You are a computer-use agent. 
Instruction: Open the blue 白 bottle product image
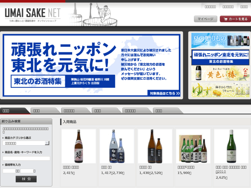pyautogui.click(x=117, y=146)
